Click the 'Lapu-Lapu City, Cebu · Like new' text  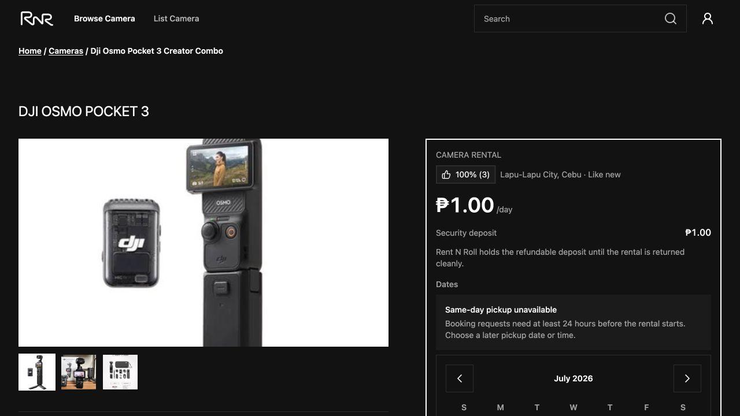[x=560, y=174]
